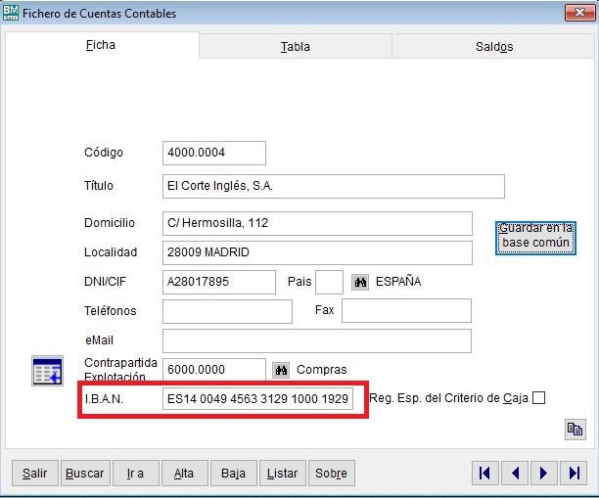Go to the previous record
Viewport: 599px width, 498px height.
tap(515, 474)
